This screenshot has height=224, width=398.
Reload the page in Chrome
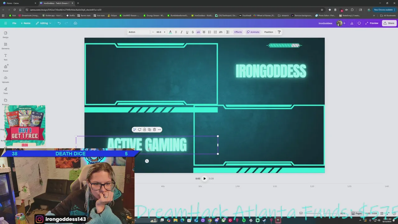click(x=14, y=10)
